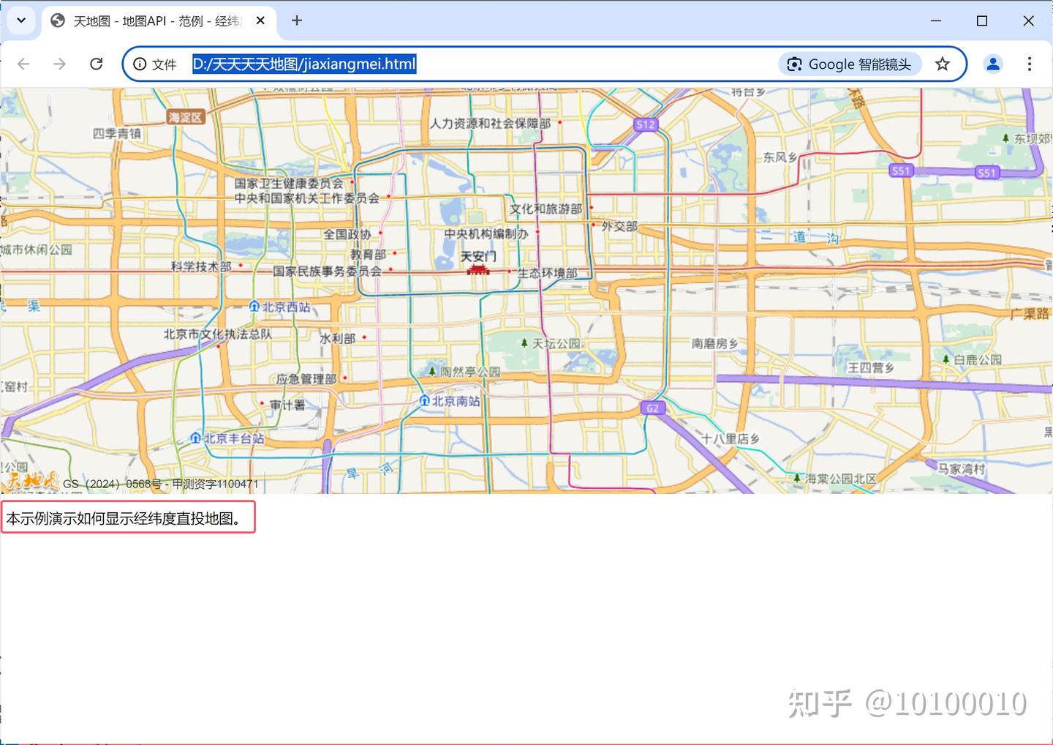Click the 天地图 logo on map
This screenshot has height=745, width=1053.
tap(31, 481)
